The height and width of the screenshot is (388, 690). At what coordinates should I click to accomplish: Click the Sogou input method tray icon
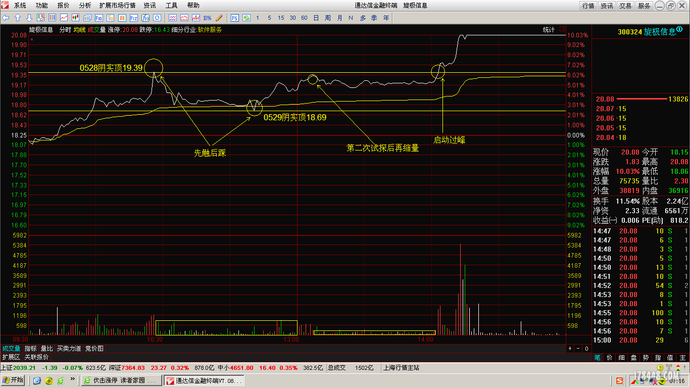[619, 381]
